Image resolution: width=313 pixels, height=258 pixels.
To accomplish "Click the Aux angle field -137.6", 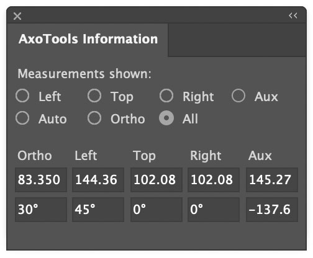I will tap(272, 210).
